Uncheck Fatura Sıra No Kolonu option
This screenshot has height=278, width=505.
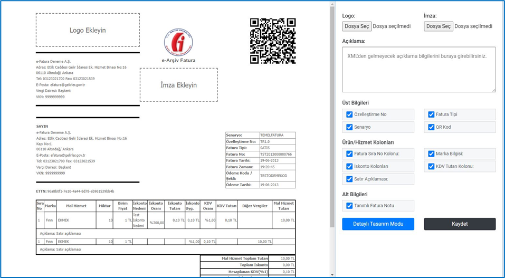349,154
